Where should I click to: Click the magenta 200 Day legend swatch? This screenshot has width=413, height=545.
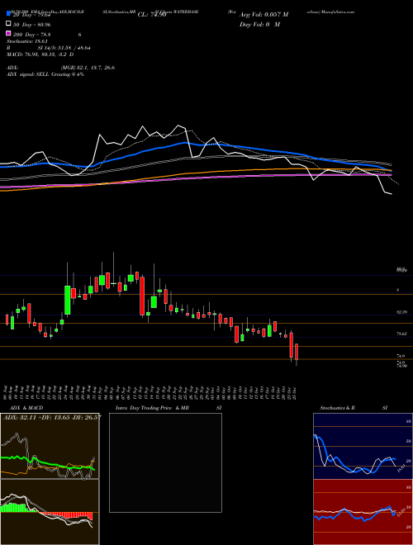9,34
